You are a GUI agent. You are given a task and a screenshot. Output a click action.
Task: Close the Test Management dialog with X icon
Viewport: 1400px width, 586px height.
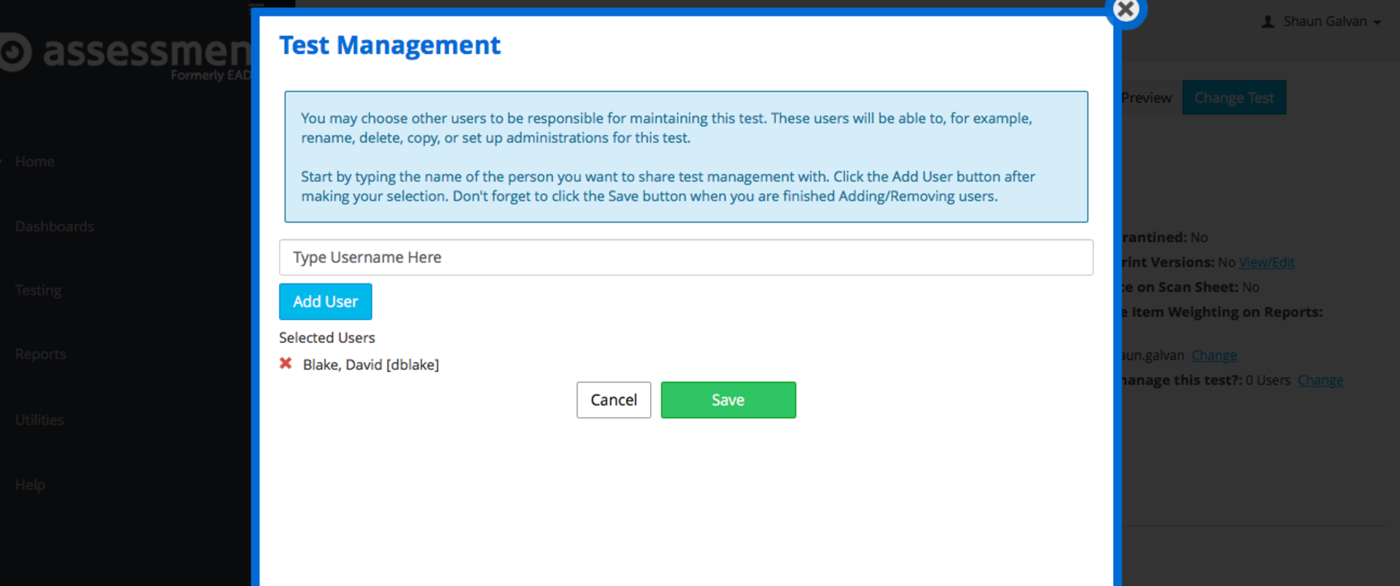click(x=1125, y=10)
